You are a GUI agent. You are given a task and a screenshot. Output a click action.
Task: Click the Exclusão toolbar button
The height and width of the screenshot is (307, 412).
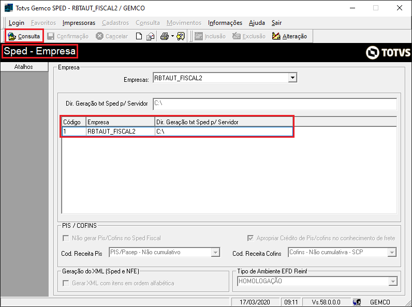coord(249,36)
